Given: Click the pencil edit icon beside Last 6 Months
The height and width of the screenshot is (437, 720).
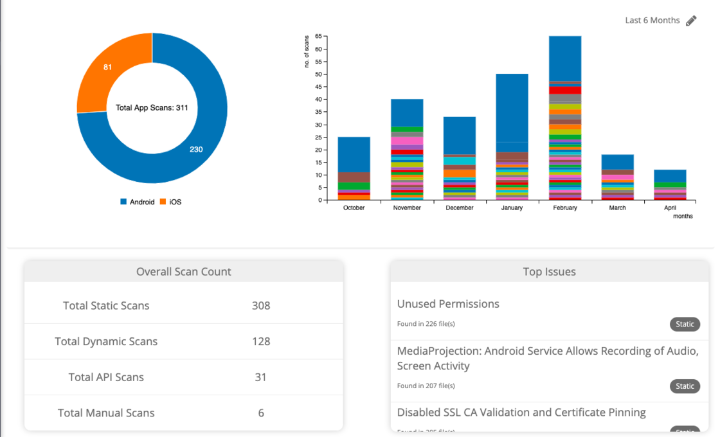Looking at the screenshot, I should coord(691,21).
